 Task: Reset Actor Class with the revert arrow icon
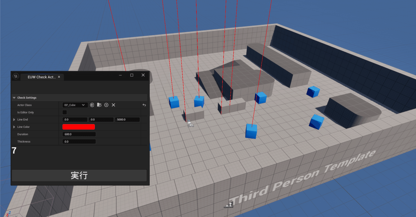tap(144, 105)
